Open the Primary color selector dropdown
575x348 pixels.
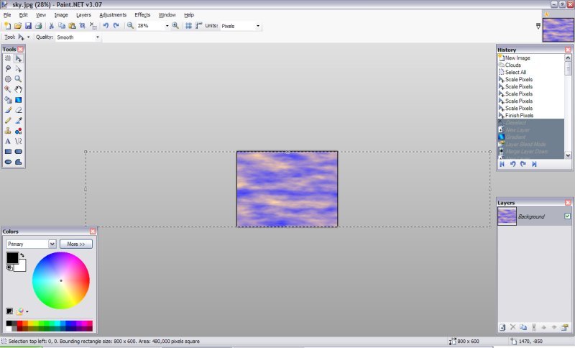52,244
